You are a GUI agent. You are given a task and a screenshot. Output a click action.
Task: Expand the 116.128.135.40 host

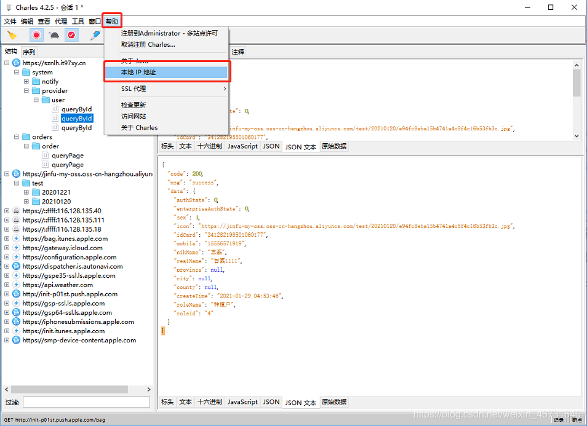pos(7,211)
